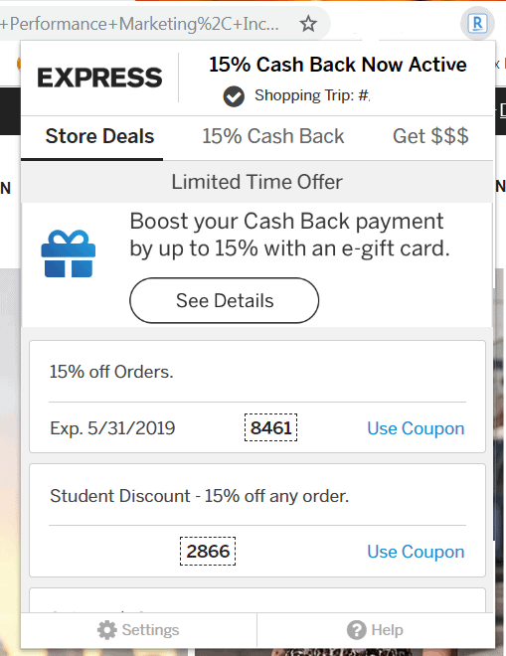This screenshot has height=656, width=506.
Task: Use Coupon for 15% off Orders
Action: 416,428
